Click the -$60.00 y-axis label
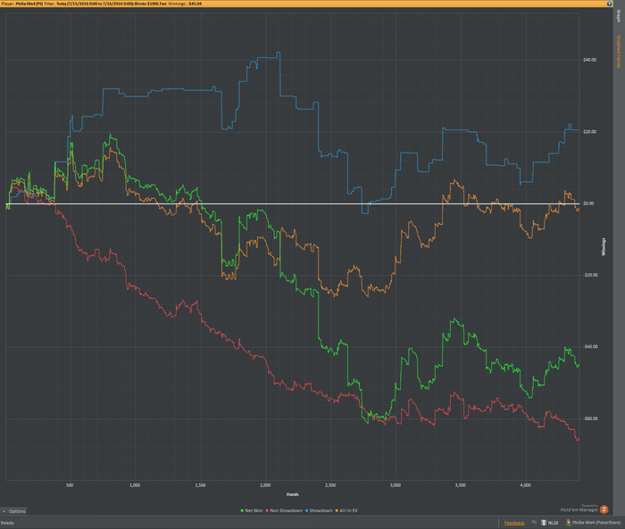625x529 pixels. (x=590, y=418)
